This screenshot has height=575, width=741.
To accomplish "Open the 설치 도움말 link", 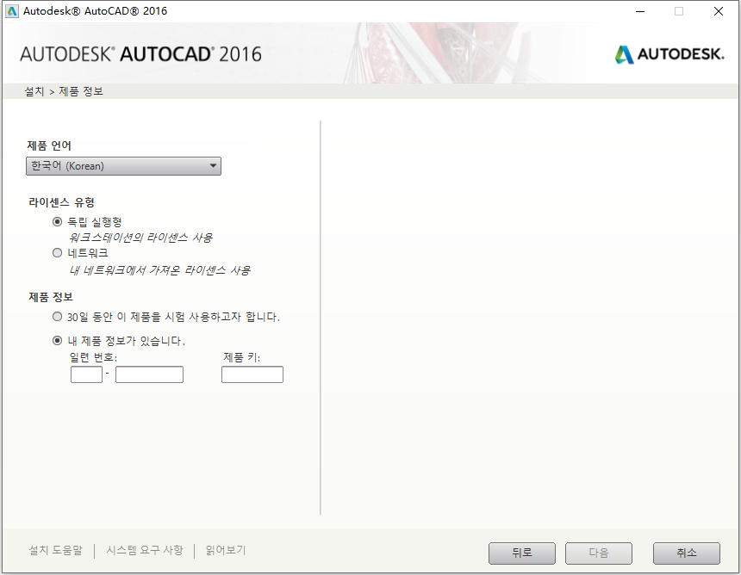I will point(56,550).
